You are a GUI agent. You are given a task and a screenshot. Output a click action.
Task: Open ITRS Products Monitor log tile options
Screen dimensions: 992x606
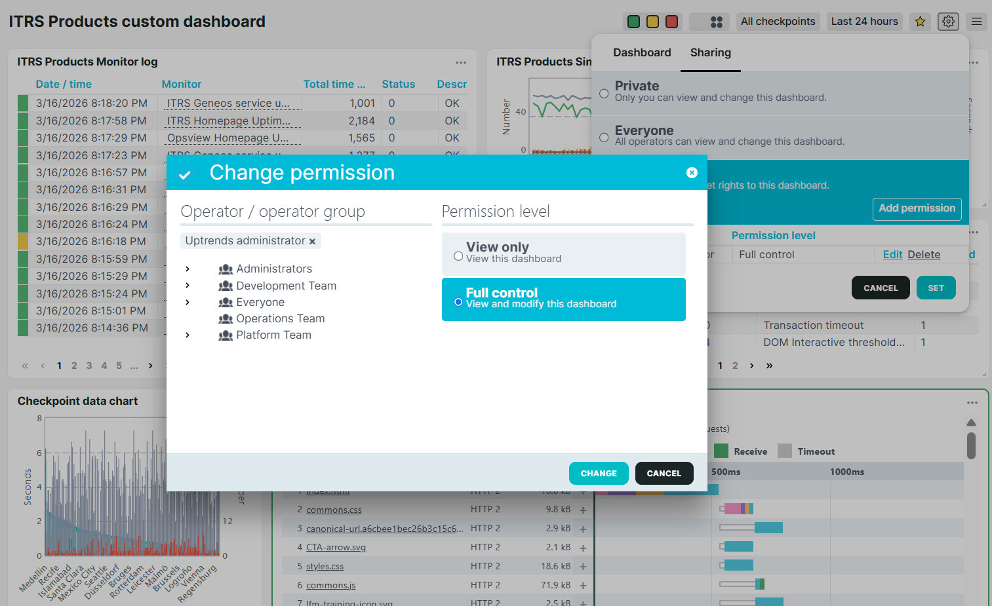click(461, 62)
